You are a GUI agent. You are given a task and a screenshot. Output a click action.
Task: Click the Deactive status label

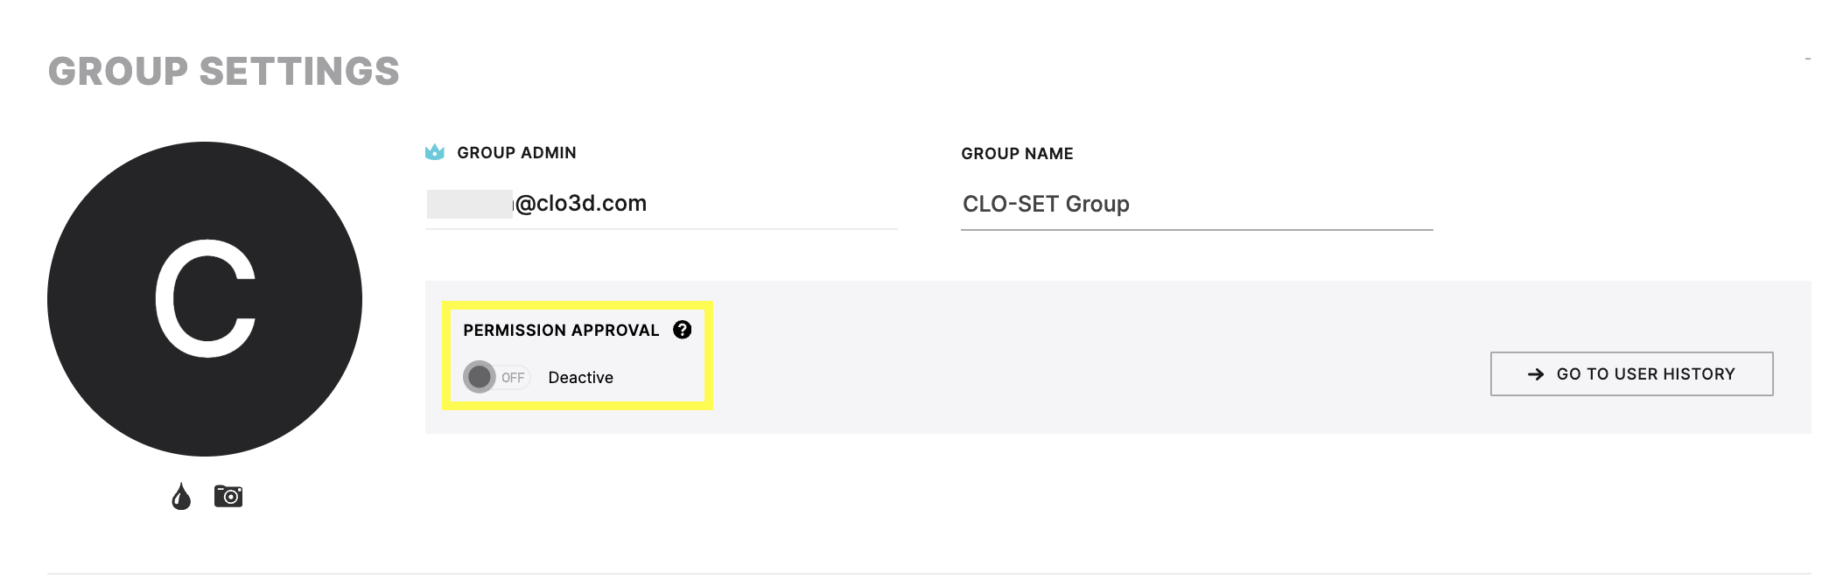(581, 378)
